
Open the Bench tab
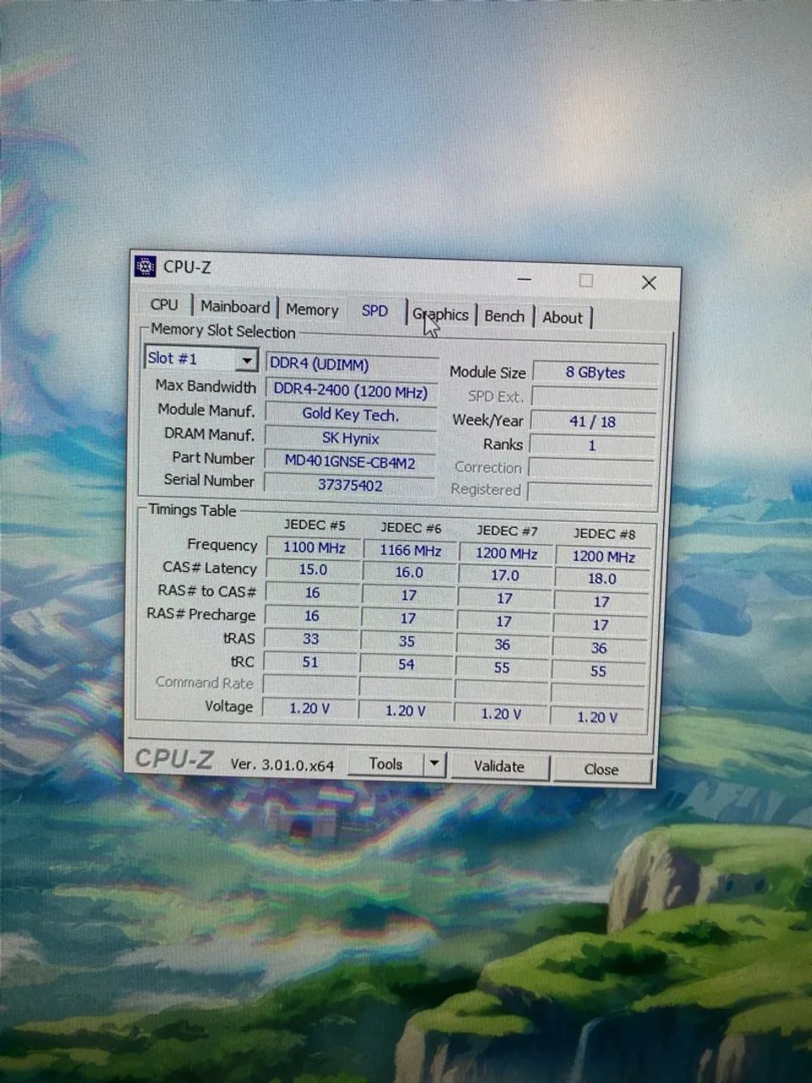504,316
